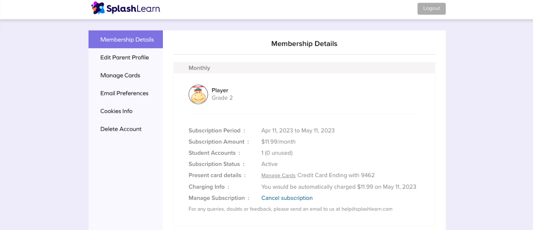533x230 pixels.
Task: Click the Credit Card Ending with 9462 text
Action: click(x=336, y=175)
